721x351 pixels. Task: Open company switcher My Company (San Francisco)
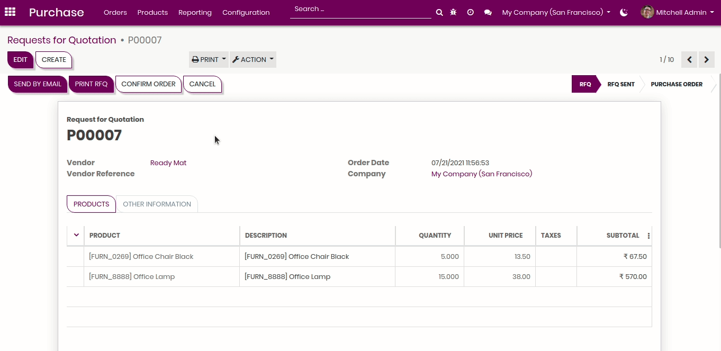[x=556, y=12]
